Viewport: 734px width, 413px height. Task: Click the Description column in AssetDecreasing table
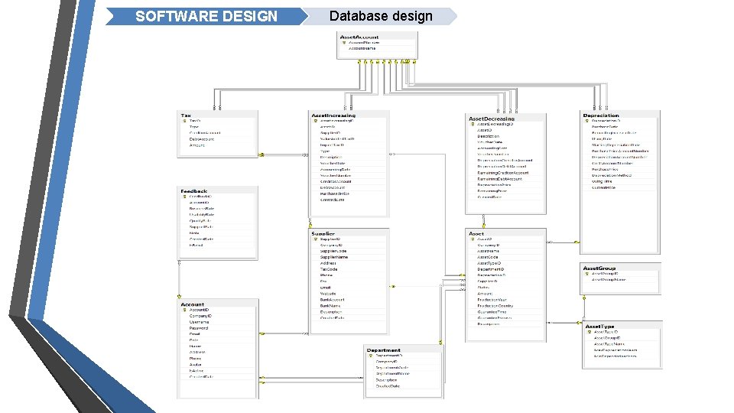pyautogui.click(x=489, y=136)
